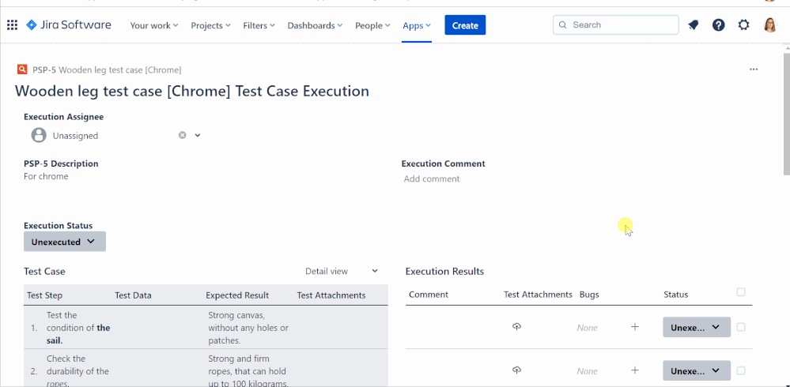Viewport: 790px width, 387px height.
Task: Click the 'Test Data' column header
Action: [x=133, y=295]
